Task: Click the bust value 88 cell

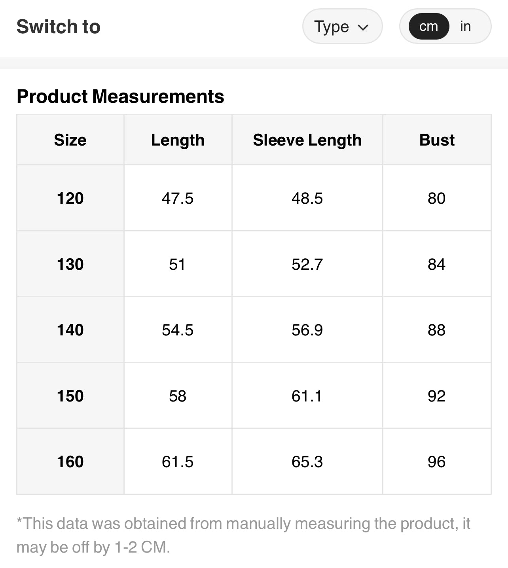Action: click(x=436, y=330)
